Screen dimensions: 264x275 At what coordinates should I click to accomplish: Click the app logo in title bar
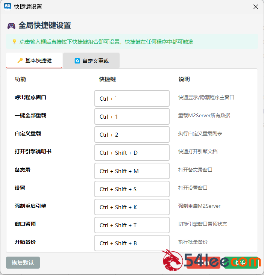pyautogui.click(x=8, y=6)
